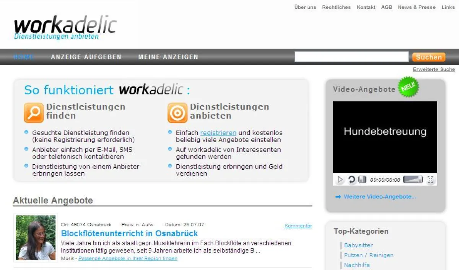Screen dimensions: 459x270
Task: Click the green NEU! badge
Action: 409,87
